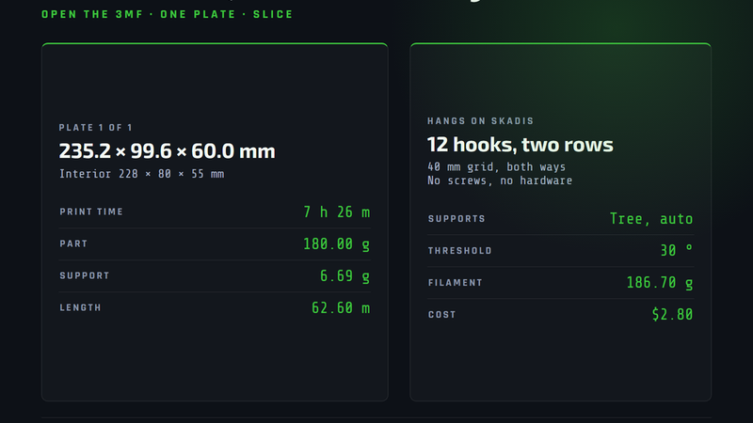The width and height of the screenshot is (753, 423).
Task: Click the COST row label
Action: click(441, 315)
